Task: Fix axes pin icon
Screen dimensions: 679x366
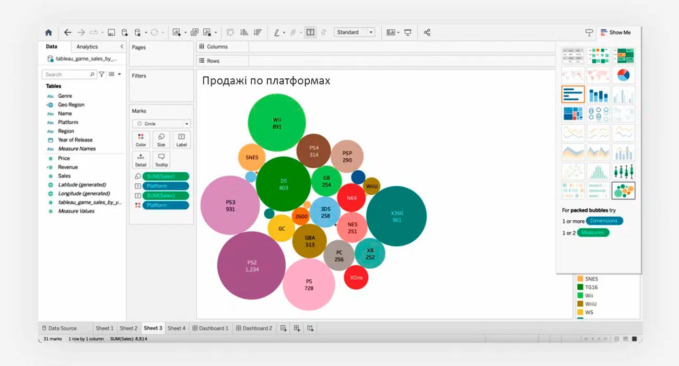Action: point(323,32)
